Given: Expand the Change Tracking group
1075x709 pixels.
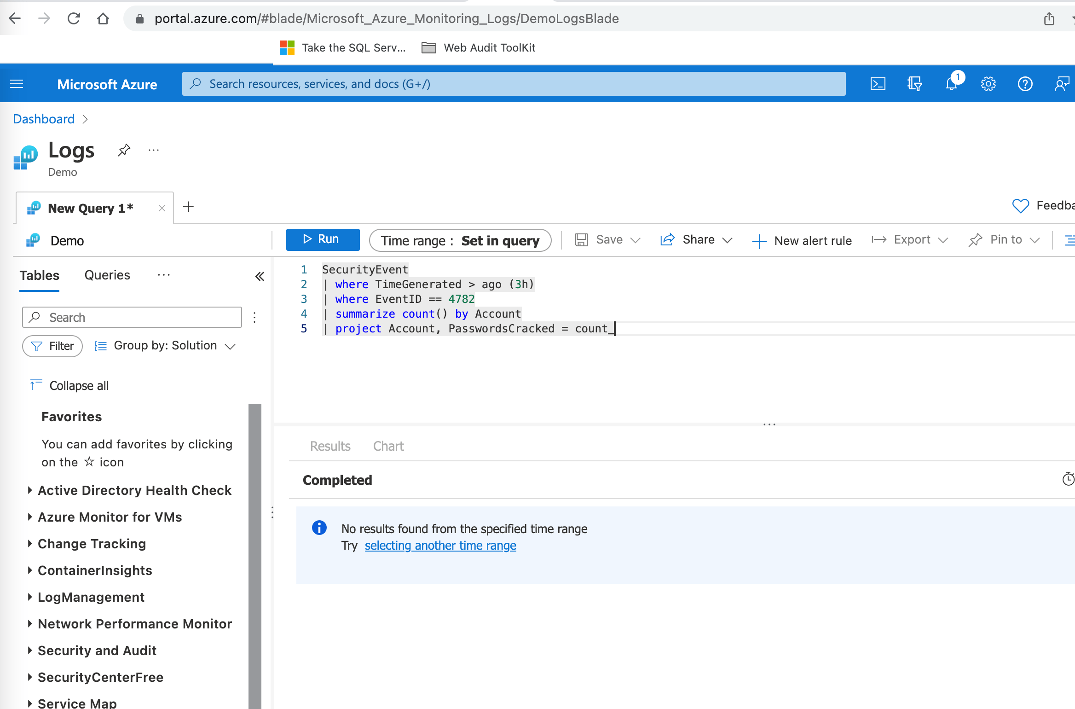Looking at the screenshot, I should [x=92, y=544].
